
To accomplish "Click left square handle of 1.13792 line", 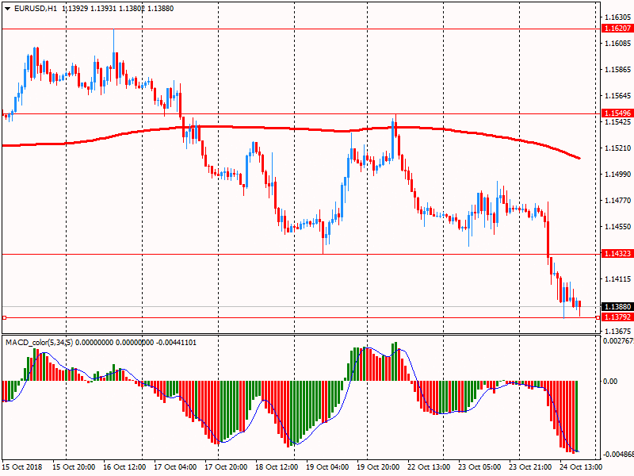I will pos(4,317).
